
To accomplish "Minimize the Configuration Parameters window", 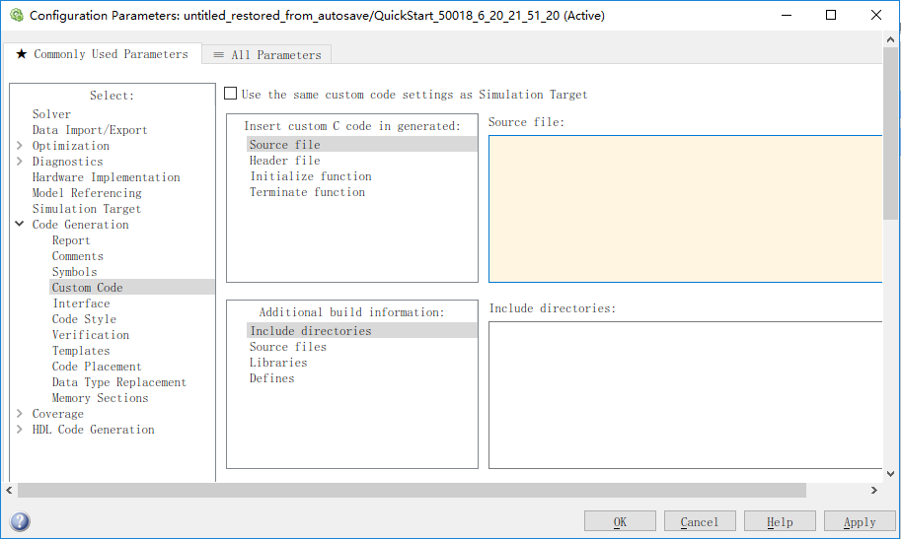I will [x=787, y=15].
